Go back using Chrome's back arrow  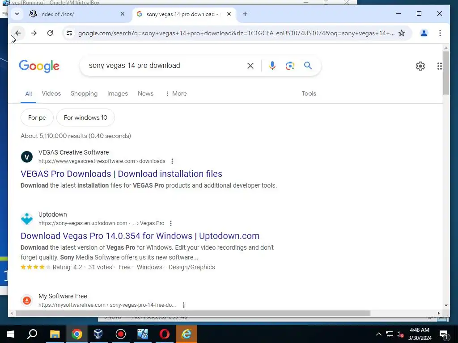pos(18,33)
